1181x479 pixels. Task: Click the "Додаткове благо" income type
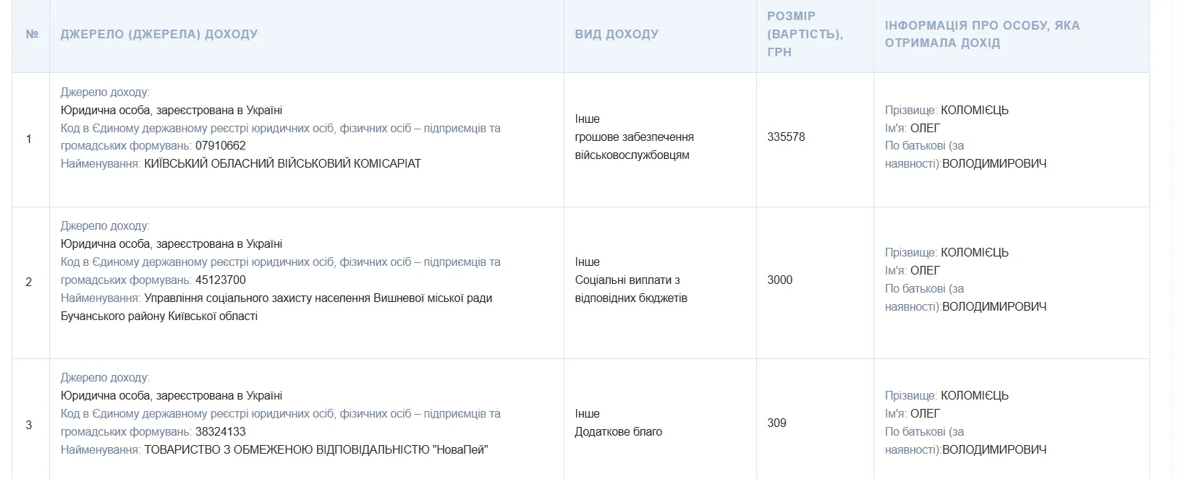coord(618,432)
